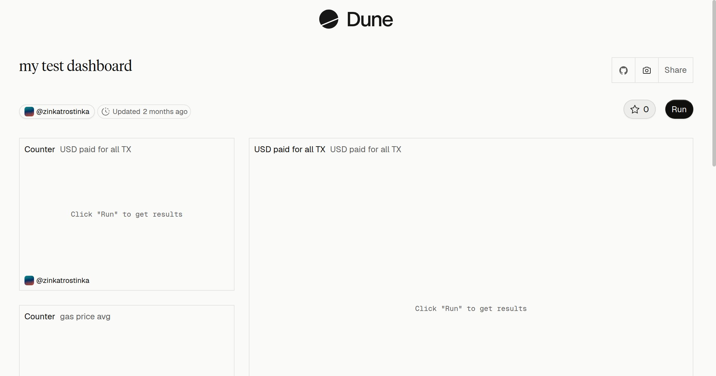Click the author avatar in header chip
The height and width of the screenshot is (376, 716).
[x=29, y=112]
